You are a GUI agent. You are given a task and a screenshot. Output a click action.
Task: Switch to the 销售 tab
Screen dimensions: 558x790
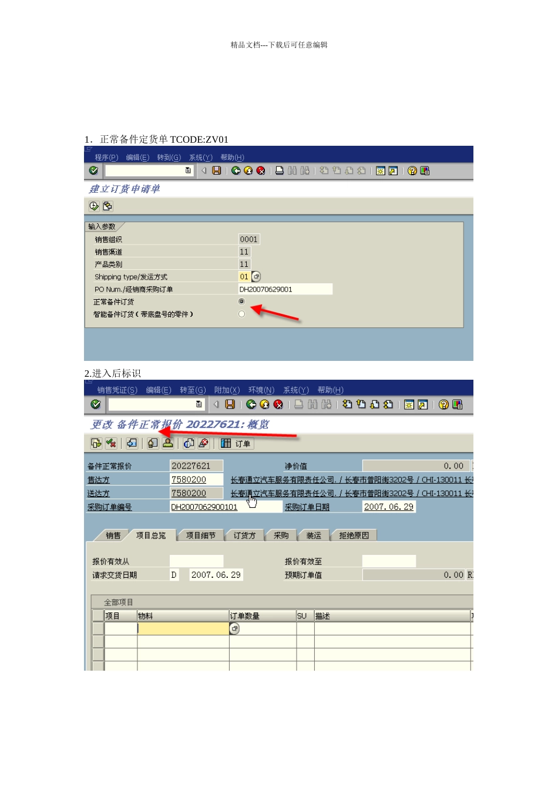coord(113,535)
